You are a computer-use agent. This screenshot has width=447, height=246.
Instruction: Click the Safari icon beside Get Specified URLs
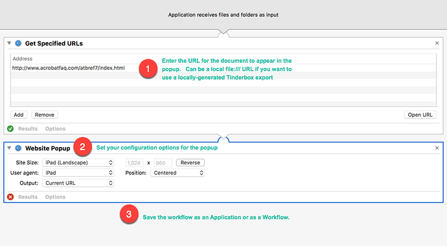click(18, 43)
